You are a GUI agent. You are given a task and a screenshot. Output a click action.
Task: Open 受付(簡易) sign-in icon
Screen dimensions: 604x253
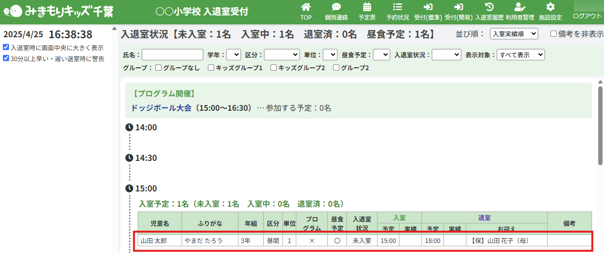(x=458, y=7)
